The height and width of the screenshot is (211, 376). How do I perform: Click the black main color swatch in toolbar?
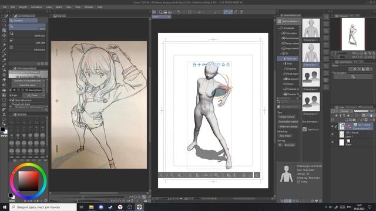click(x=2, y=129)
